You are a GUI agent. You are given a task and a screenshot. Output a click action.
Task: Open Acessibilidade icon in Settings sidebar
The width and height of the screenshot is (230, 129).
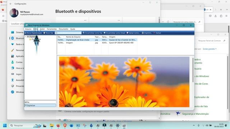(x=13, y=80)
